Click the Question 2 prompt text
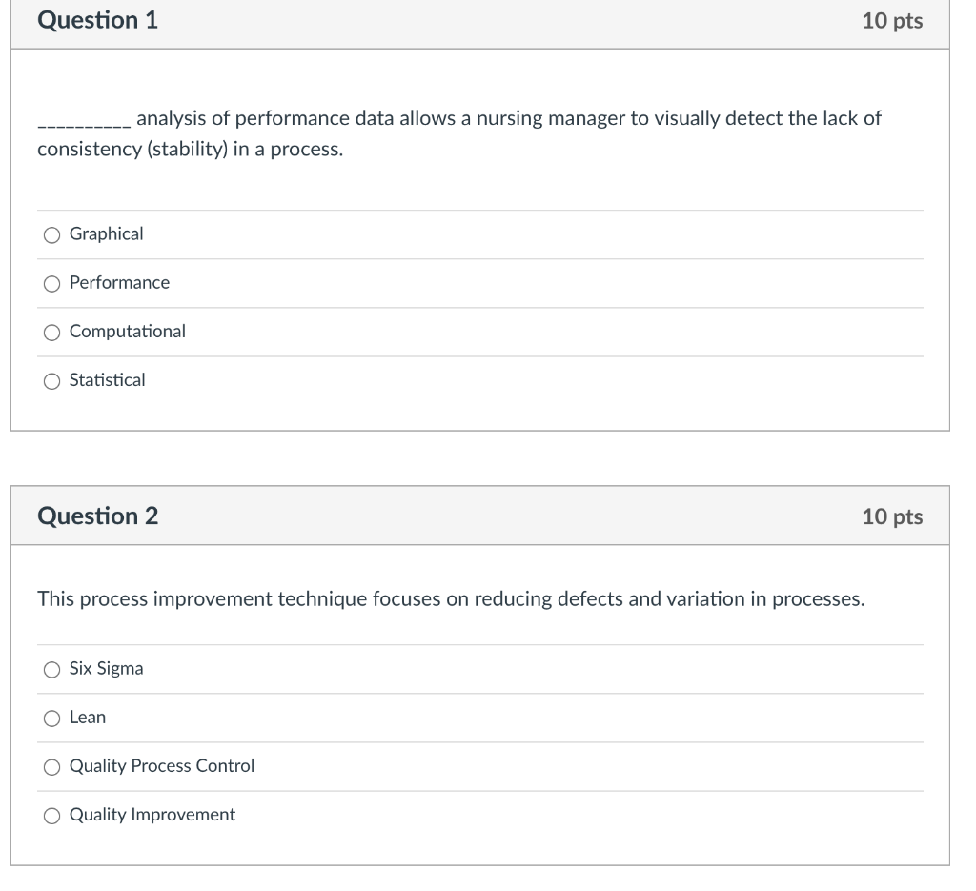Screen dimensions: 976x891 coord(450,599)
